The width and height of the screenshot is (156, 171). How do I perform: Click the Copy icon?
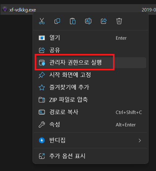tap(57, 21)
